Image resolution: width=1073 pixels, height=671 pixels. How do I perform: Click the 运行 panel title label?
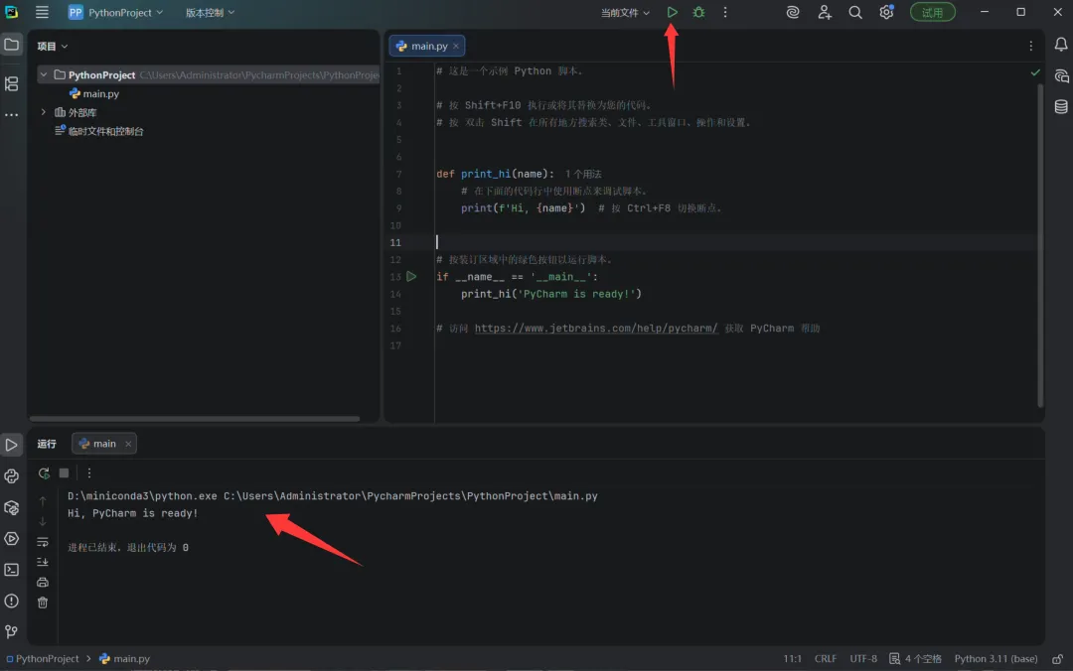(x=47, y=444)
